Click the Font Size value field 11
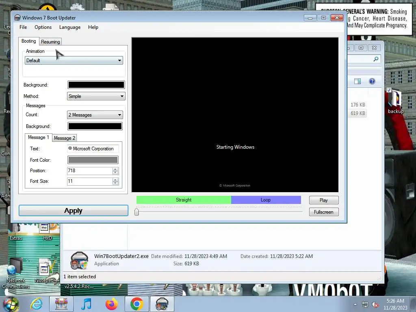This screenshot has height=312, width=416. 90,181
